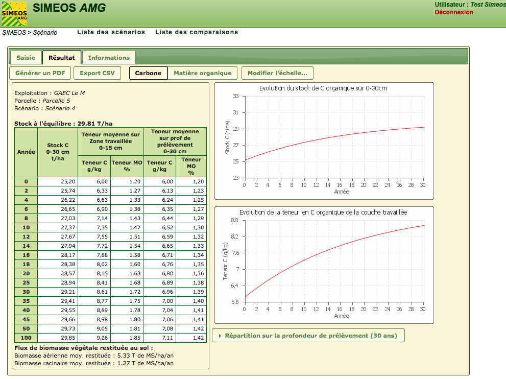The image size is (506, 379).
Task: Click Stock à l'équilibre 29.81 T/ha text
Action: pos(63,124)
